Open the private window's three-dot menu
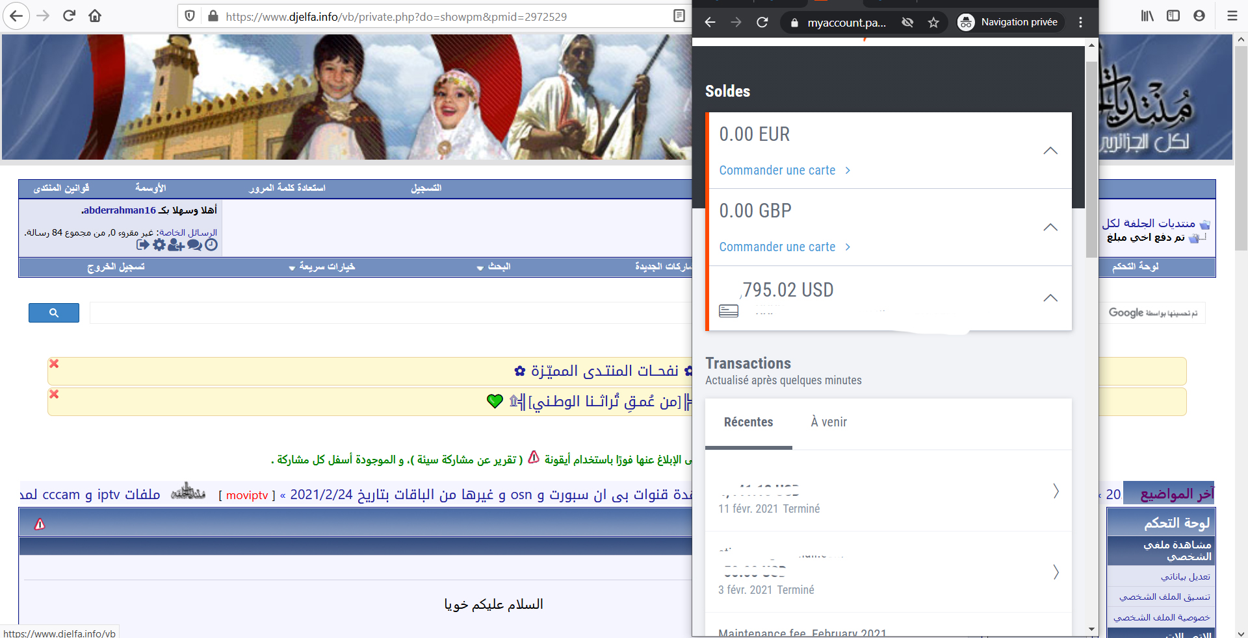This screenshot has width=1248, height=638. tap(1080, 23)
